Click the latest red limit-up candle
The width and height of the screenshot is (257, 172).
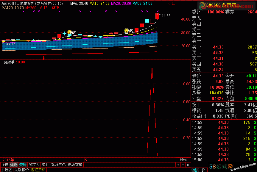pos(157,16)
